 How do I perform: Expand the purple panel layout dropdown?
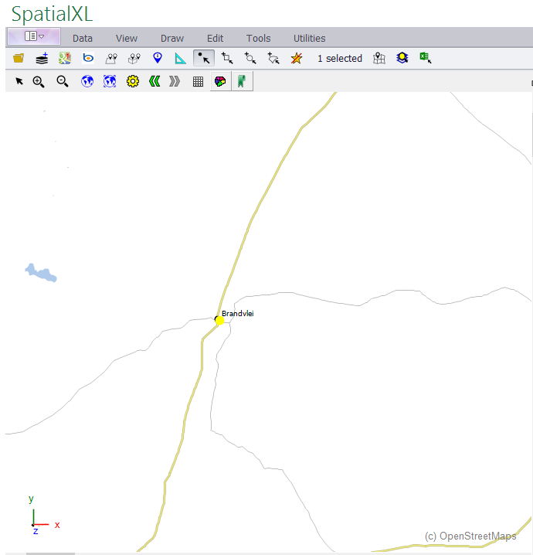[34, 36]
